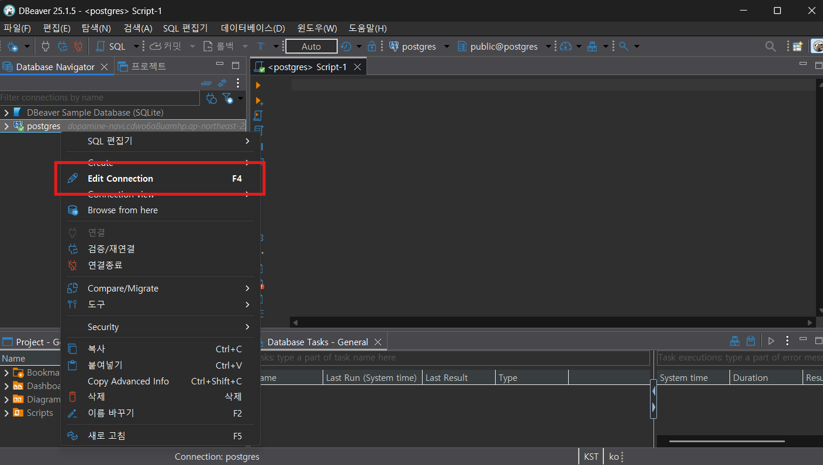Viewport: 823px width, 465px height.
Task: Click the orange Execute SQL statement arrow
Action: [x=258, y=85]
